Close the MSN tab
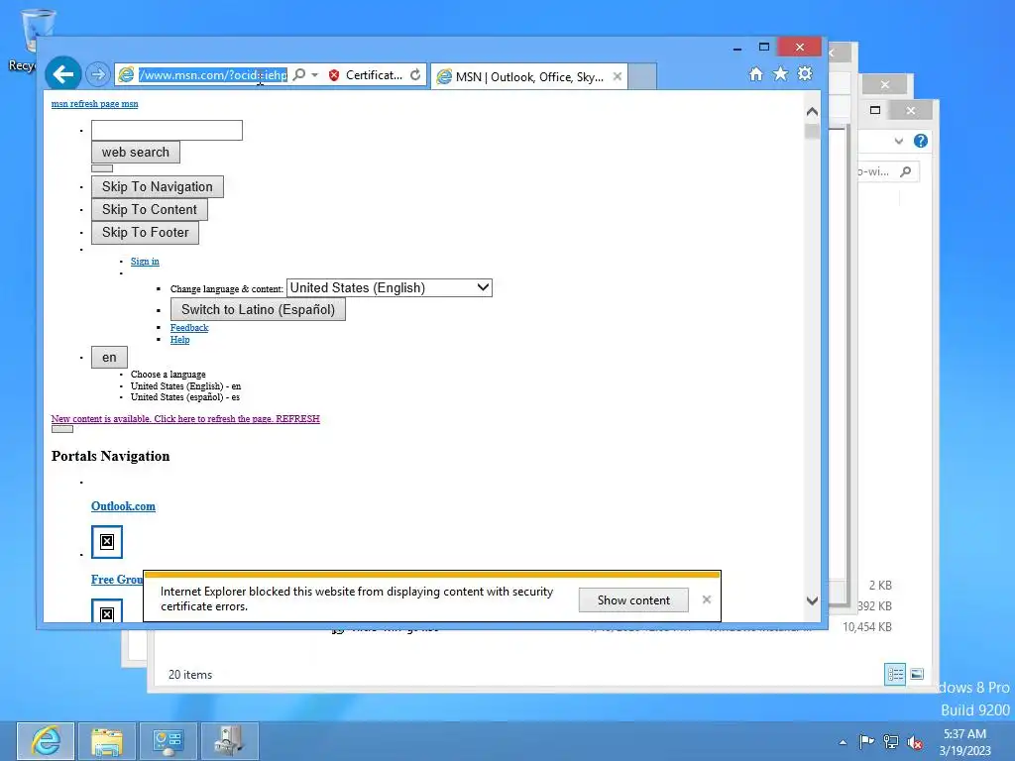The width and height of the screenshot is (1015, 761). (x=618, y=76)
